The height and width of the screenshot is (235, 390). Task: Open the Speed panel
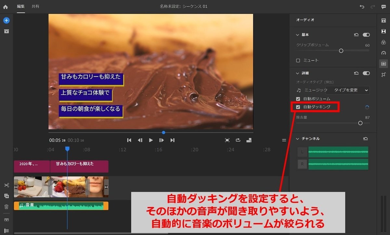(383, 53)
